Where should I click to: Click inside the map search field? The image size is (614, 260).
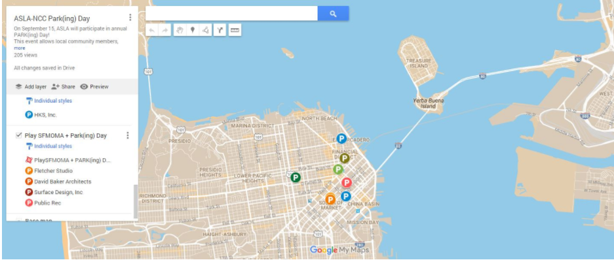tap(231, 14)
